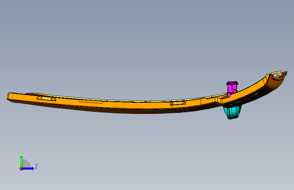Click the "Y" axis label

tap(21, 152)
